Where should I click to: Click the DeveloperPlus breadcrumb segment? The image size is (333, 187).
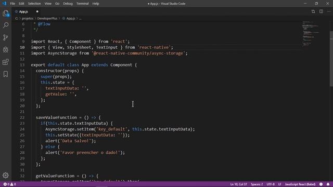click(47, 19)
